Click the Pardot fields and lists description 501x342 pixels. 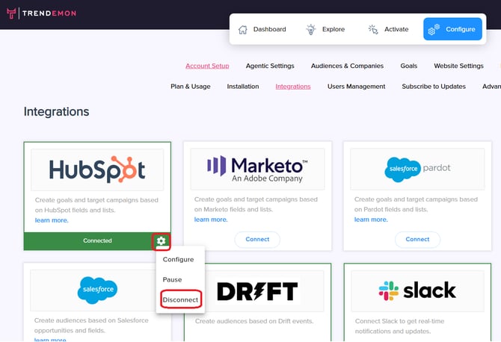416,204
